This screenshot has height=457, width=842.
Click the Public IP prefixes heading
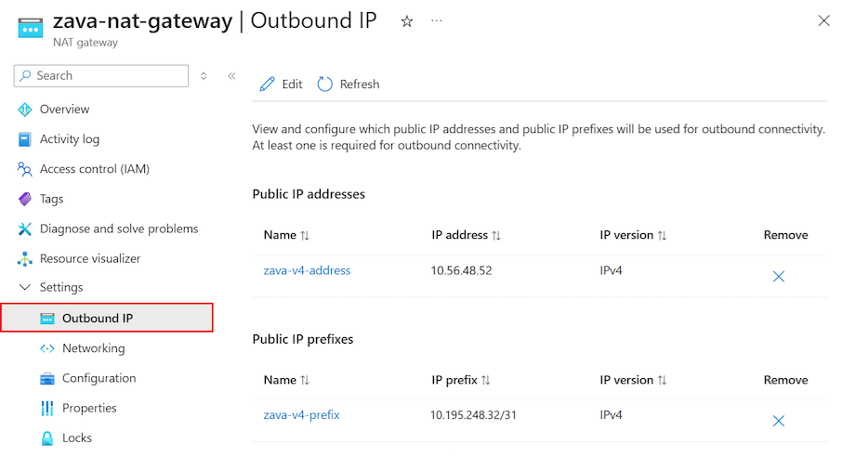click(x=303, y=339)
